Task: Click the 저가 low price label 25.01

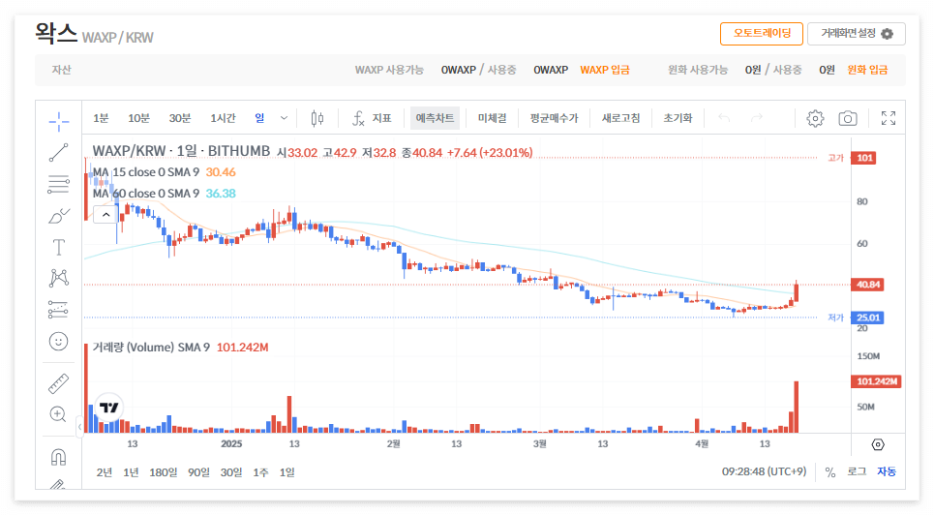Action: pyautogui.click(x=867, y=318)
